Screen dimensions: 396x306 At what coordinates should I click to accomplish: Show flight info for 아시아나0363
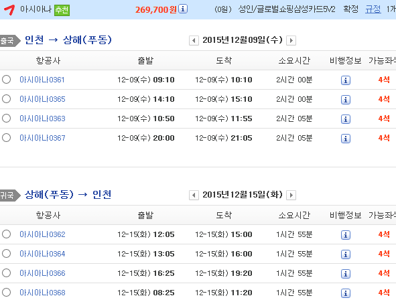click(346, 119)
